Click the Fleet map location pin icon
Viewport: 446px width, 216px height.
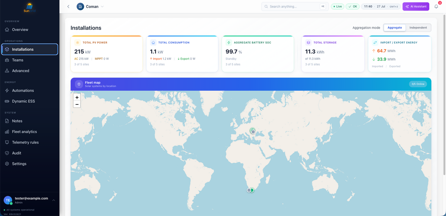click(79, 84)
